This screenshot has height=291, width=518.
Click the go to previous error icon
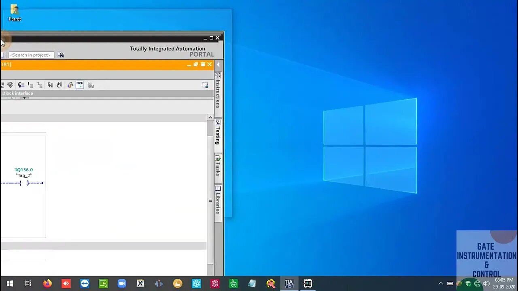pos(59,85)
